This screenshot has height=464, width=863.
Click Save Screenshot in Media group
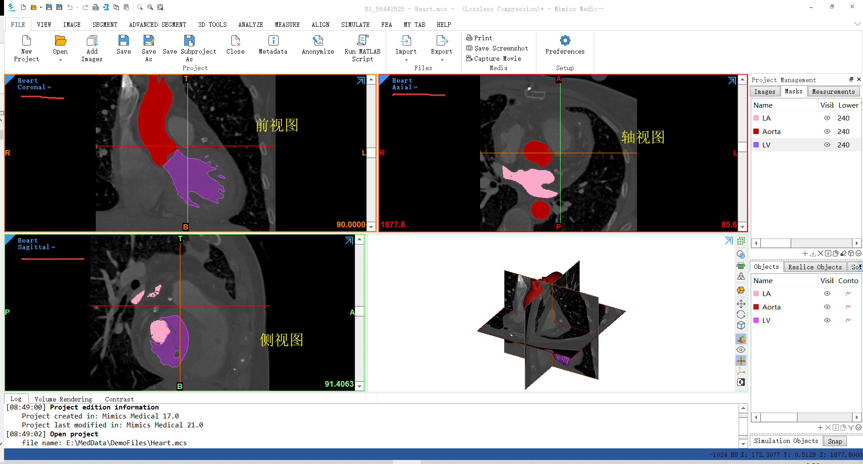[x=497, y=48]
